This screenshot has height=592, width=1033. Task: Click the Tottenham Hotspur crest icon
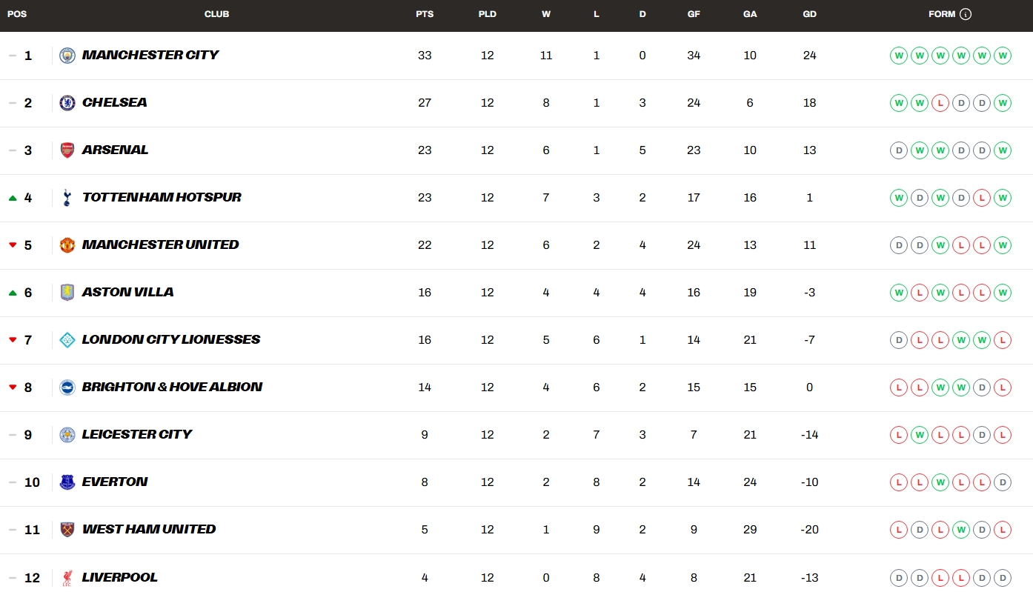[67, 198]
